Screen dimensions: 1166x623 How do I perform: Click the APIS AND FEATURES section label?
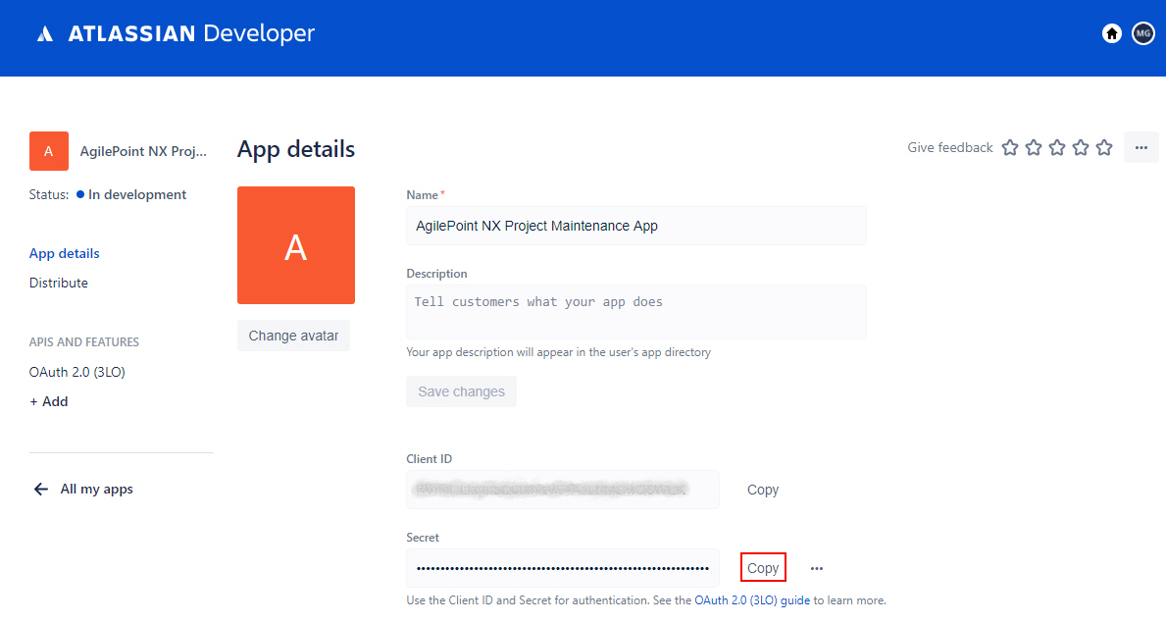pyautogui.click(x=84, y=342)
